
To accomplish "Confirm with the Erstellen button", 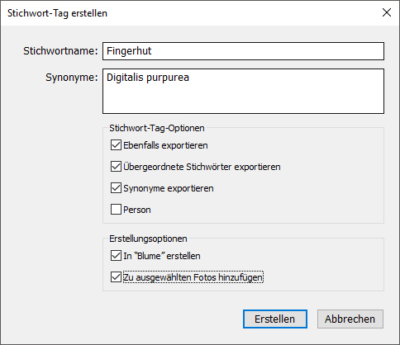I will tap(275, 319).
